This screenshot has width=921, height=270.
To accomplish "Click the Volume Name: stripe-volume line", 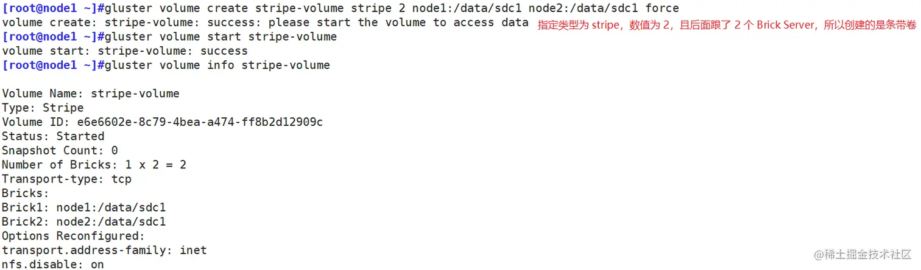I will (91, 94).
